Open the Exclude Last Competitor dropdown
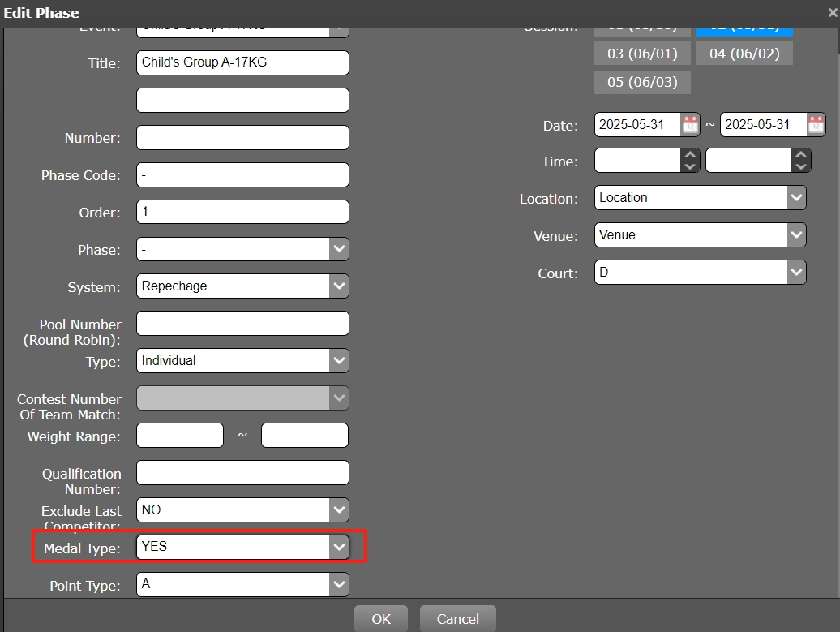Screen dimensions: 840x632 pyautogui.click(x=339, y=509)
